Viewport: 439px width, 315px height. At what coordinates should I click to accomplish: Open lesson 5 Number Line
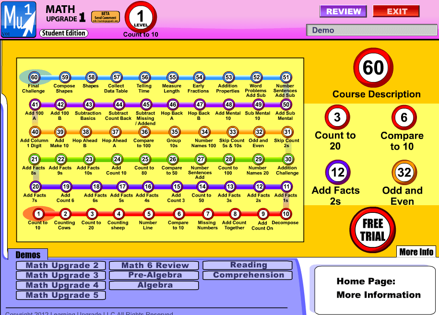(149, 214)
